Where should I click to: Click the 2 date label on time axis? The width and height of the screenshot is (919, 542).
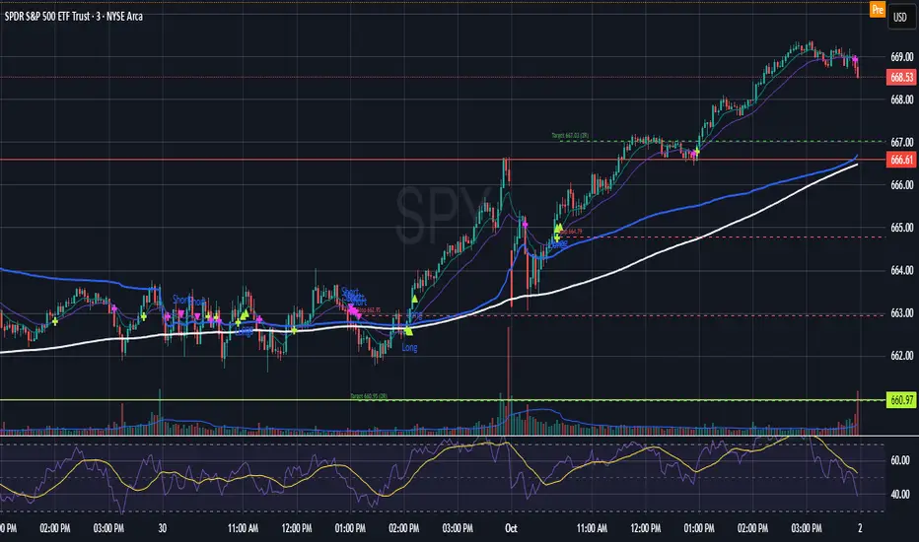pyautogui.click(x=860, y=528)
